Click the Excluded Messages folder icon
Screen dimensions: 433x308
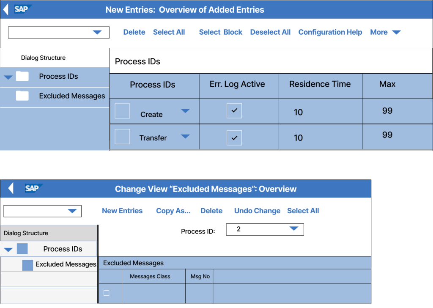(22, 96)
